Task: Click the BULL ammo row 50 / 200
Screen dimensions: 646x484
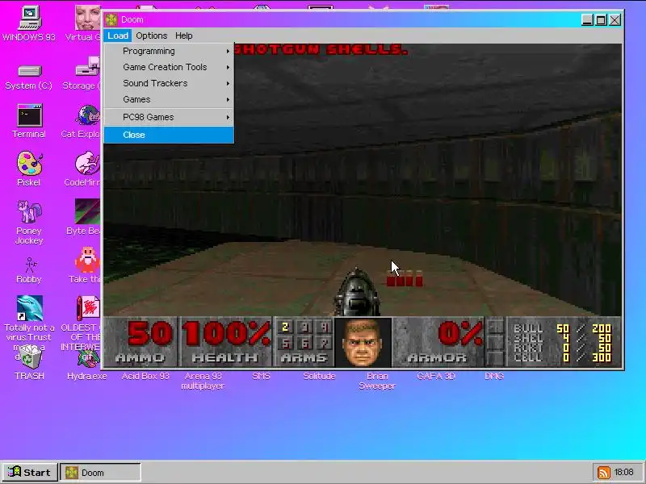Action: [562, 328]
